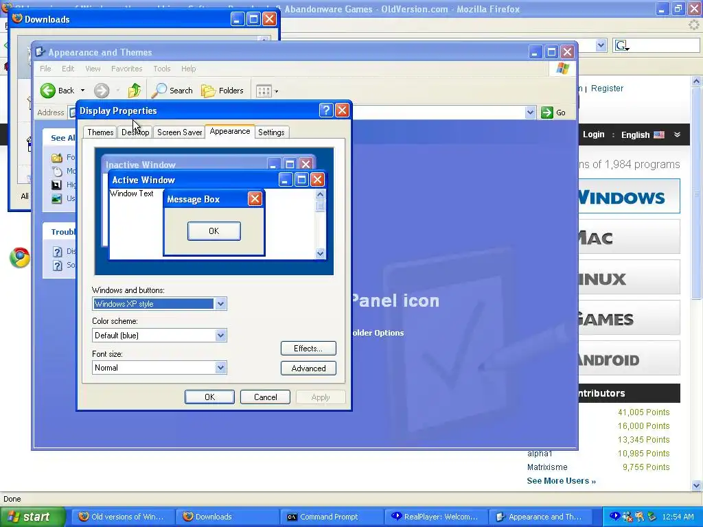Open the English language selector

coord(643,135)
